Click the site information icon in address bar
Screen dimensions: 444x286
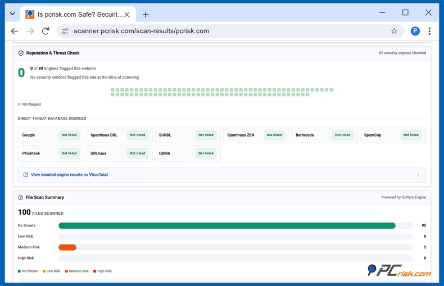(65, 31)
